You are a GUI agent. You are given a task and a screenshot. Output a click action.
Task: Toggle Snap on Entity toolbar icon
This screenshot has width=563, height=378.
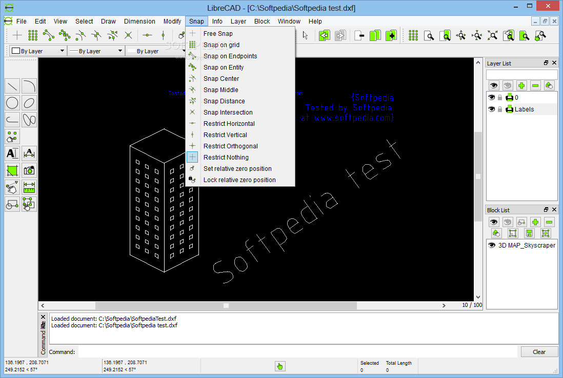[x=65, y=35]
